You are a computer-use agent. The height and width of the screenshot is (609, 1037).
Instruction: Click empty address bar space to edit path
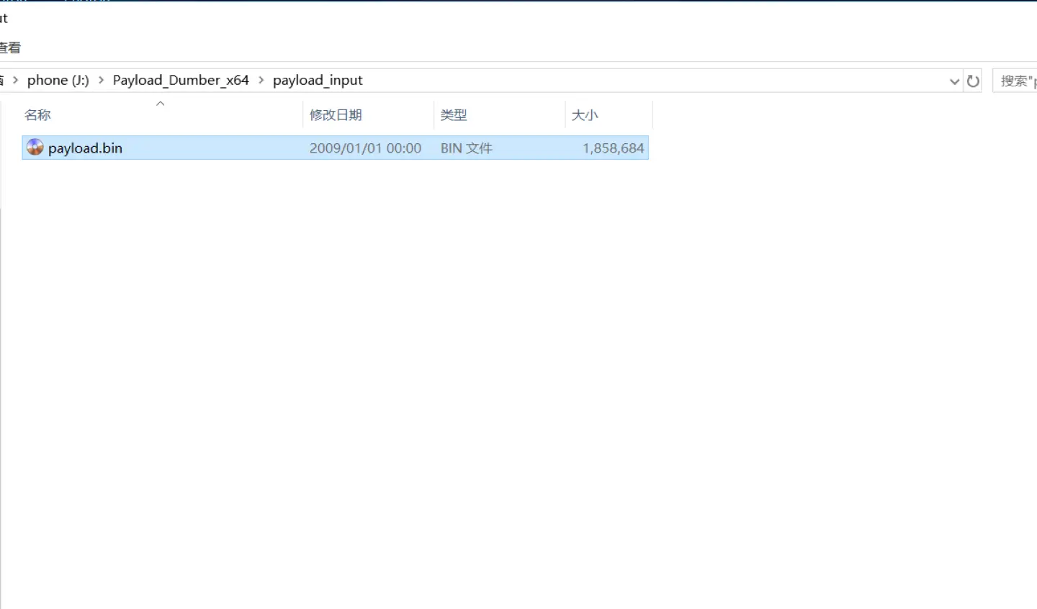pyautogui.click(x=648, y=81)
